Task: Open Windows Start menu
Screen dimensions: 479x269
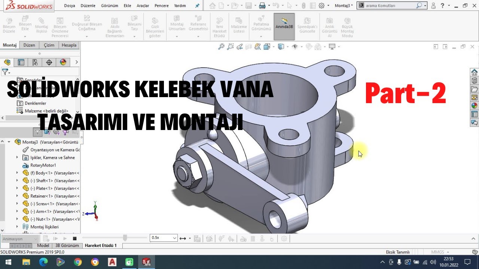Action: click(8, 262)
